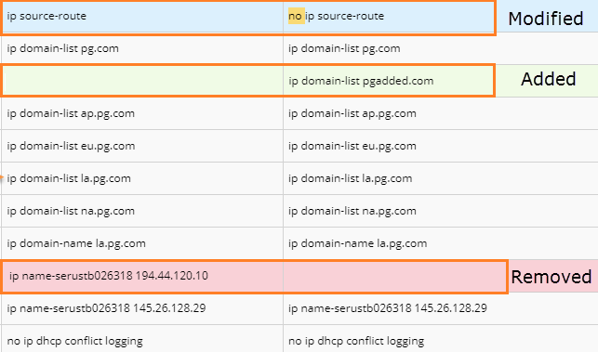The width and height of the screenshot is (598, 352).
Task: Select left 'ip domain-list pg.com' cell
Action: point(142,48)
